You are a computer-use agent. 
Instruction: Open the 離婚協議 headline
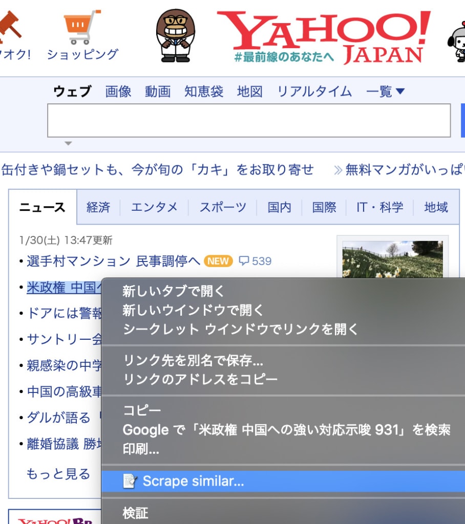click(64, 444)
